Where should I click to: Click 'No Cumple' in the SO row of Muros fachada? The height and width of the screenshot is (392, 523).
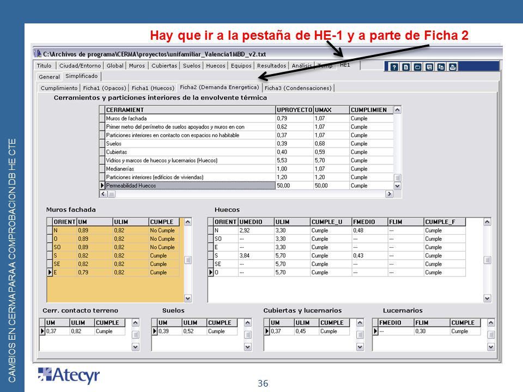(162, 247)
